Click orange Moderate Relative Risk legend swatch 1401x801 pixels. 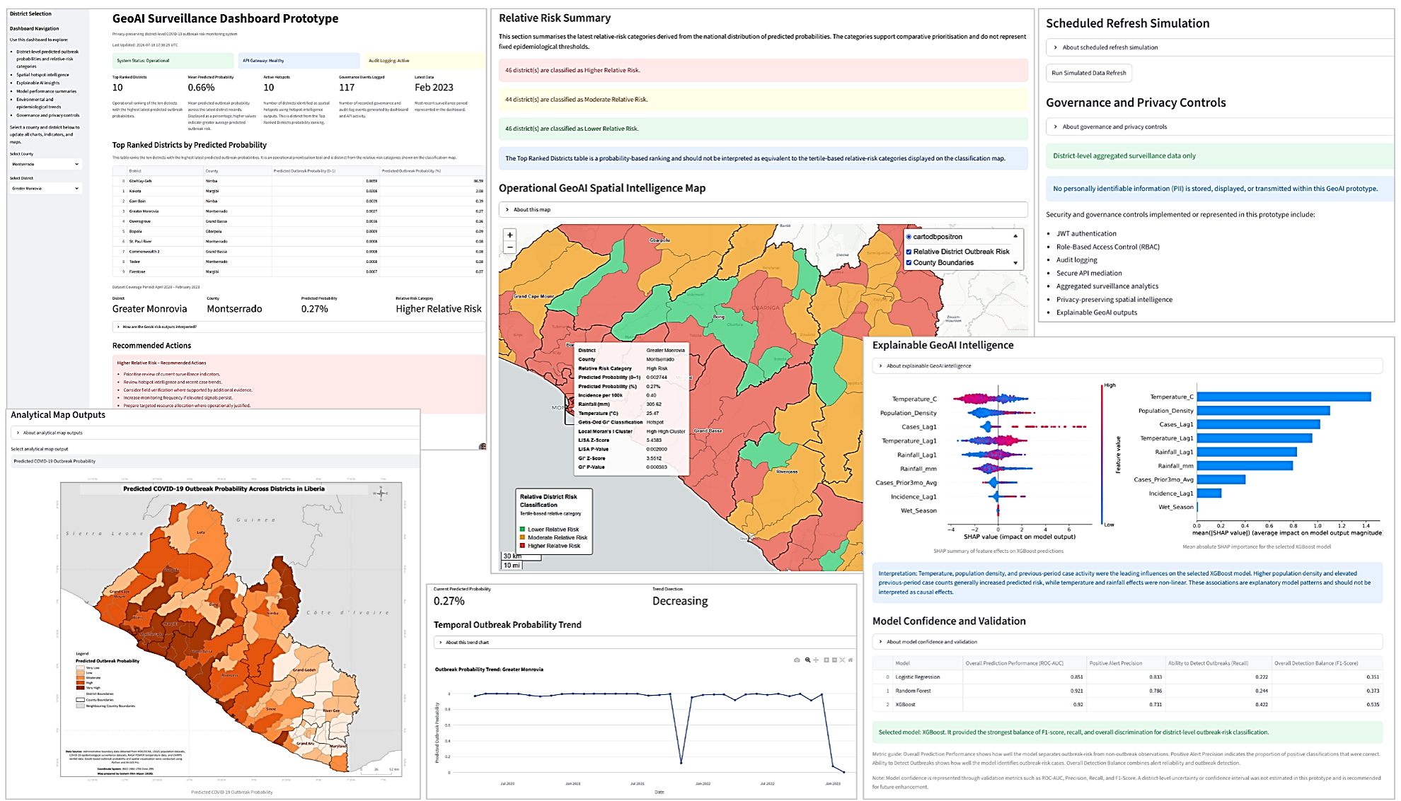[x=522, y=537]
